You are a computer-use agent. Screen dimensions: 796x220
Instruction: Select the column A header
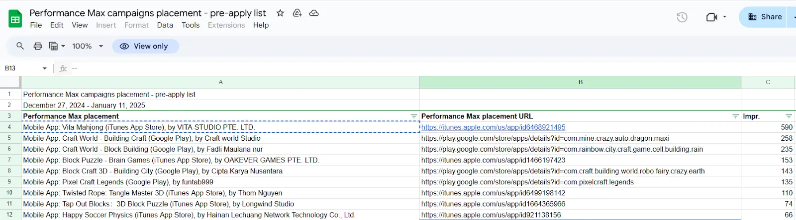[x=220, y=82]
